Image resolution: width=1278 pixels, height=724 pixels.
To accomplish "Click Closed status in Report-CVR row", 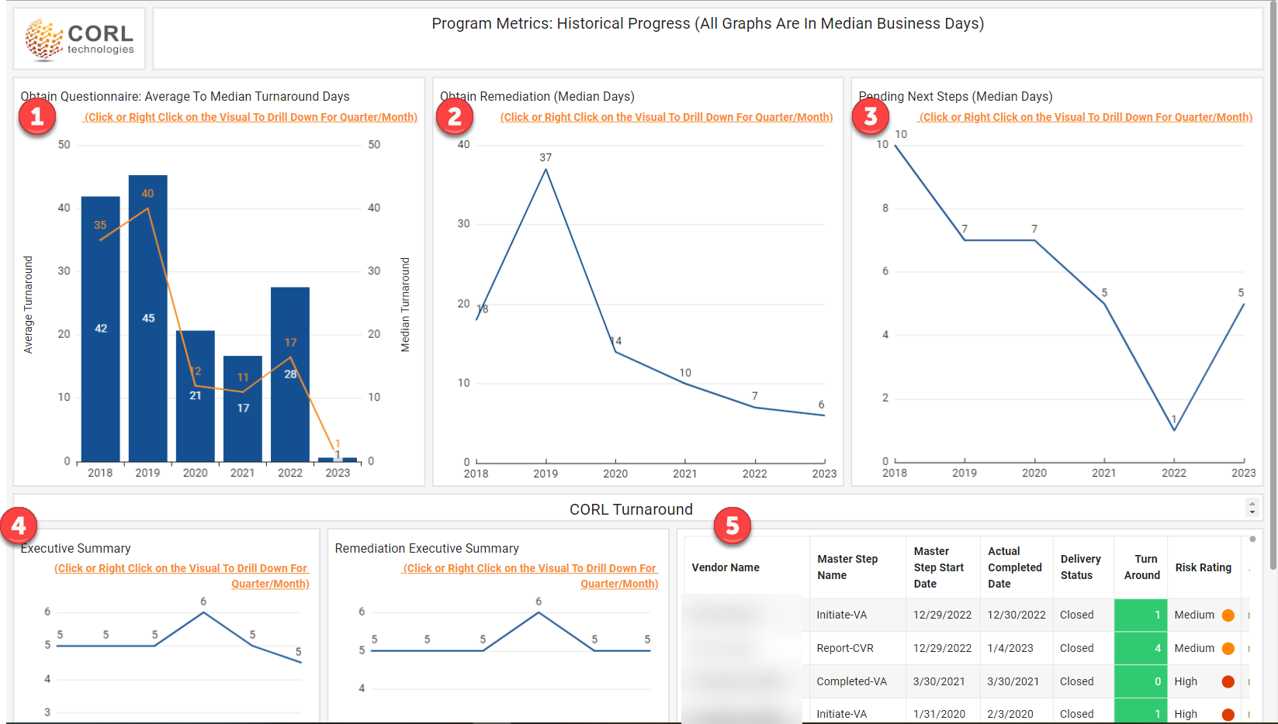I will coord(1077,648).
